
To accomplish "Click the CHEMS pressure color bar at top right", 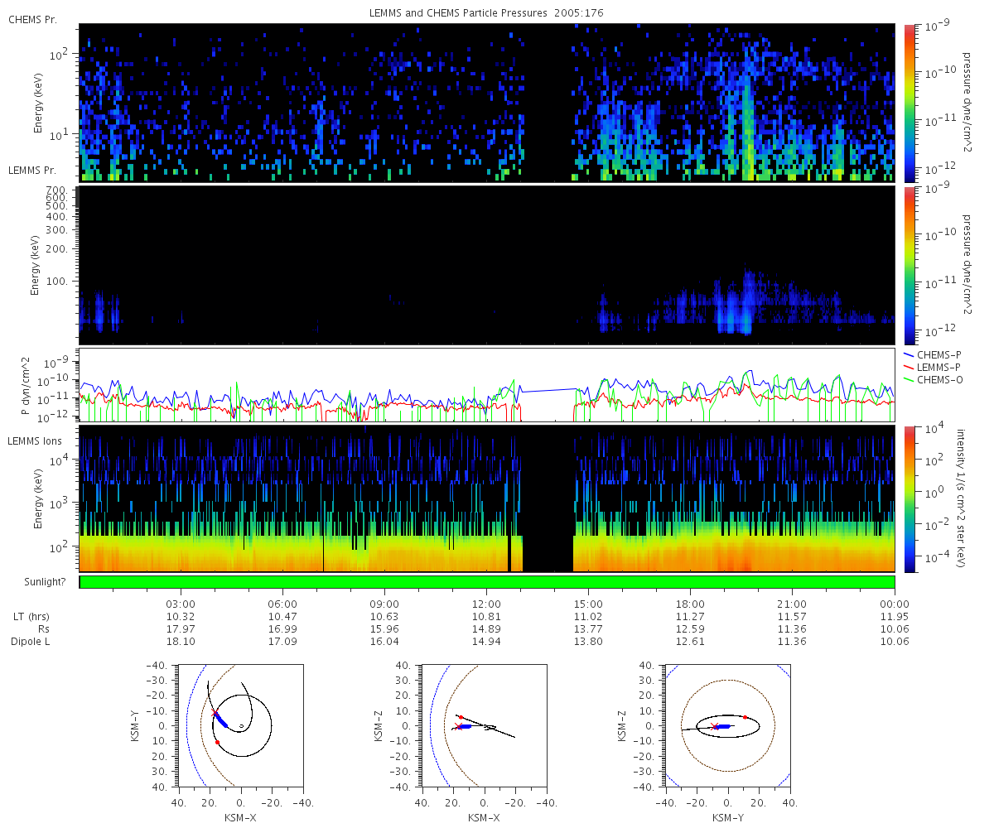I will point(909,103).
